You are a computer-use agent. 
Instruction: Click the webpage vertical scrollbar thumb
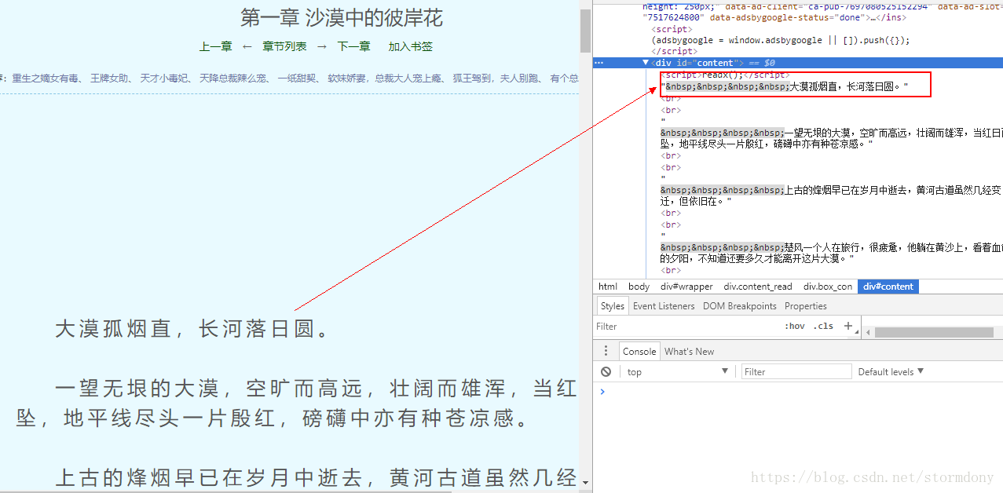pos(585,31)
